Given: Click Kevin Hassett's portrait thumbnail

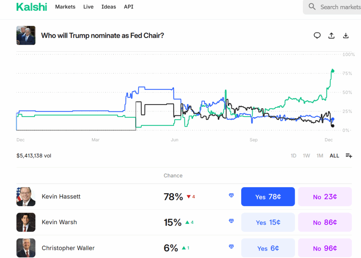Looking at the screenshot, I should pyautogui.click(x=26, y=197).
